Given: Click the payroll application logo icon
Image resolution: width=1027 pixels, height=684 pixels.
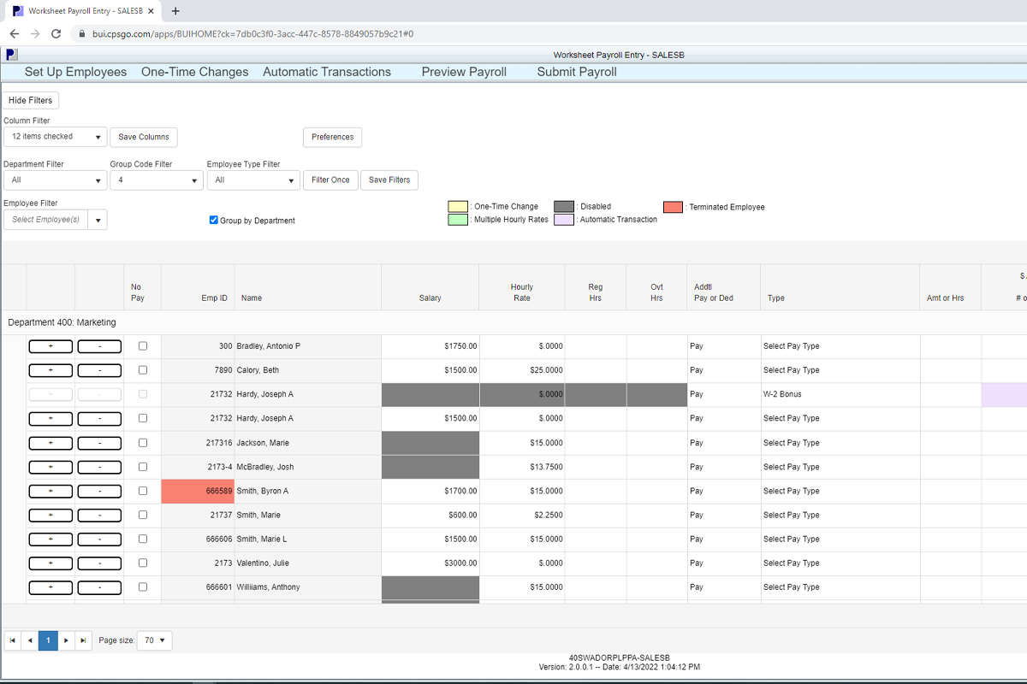Looking at the screenshot, I should click(10, 54).
